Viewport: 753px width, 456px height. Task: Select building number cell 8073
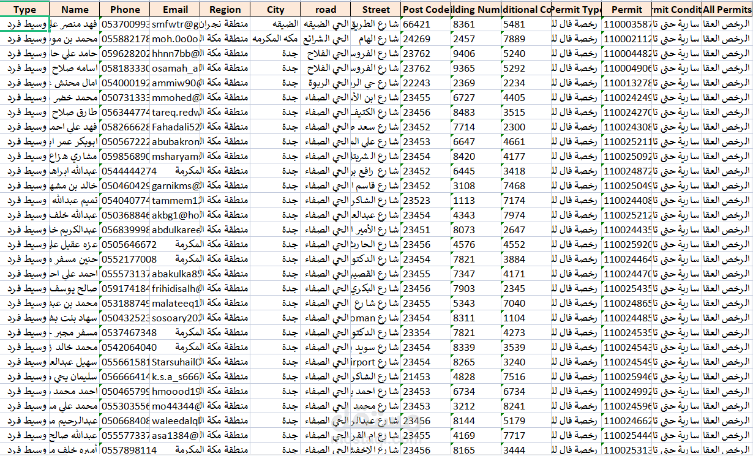click(x=476, y=230)
